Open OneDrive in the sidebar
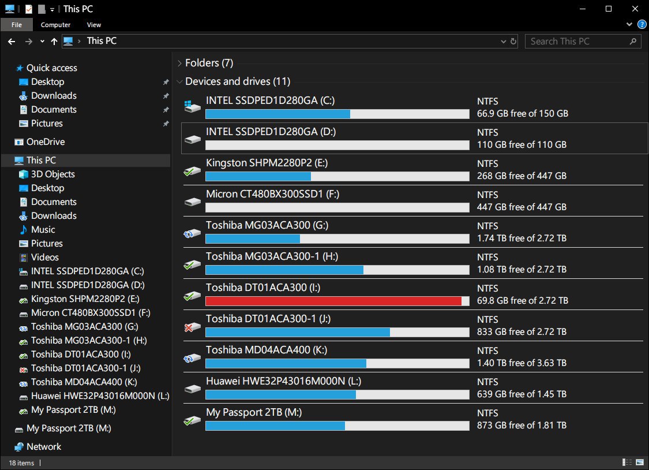This screenshot has height=470, width=649. [46, 142]
